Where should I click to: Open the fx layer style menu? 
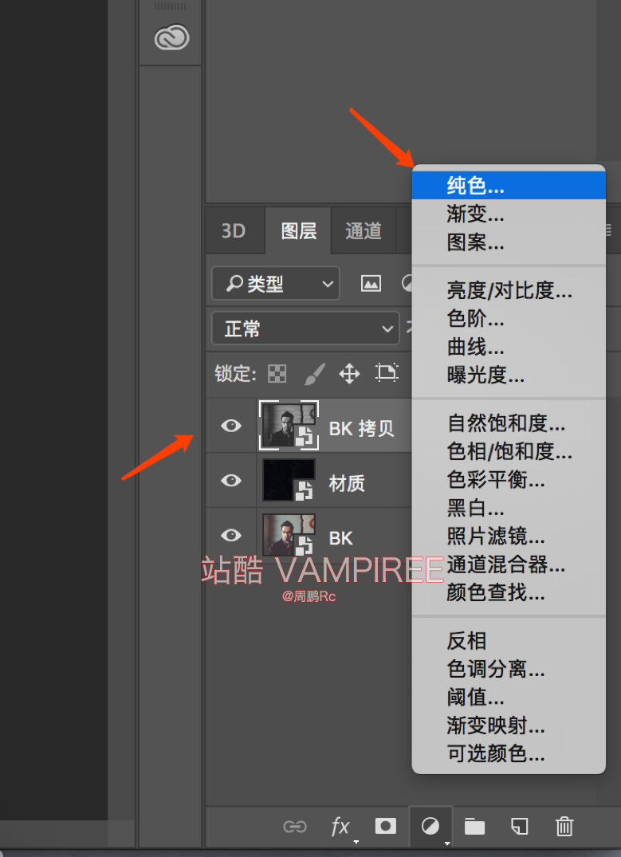tap(340, 827)
